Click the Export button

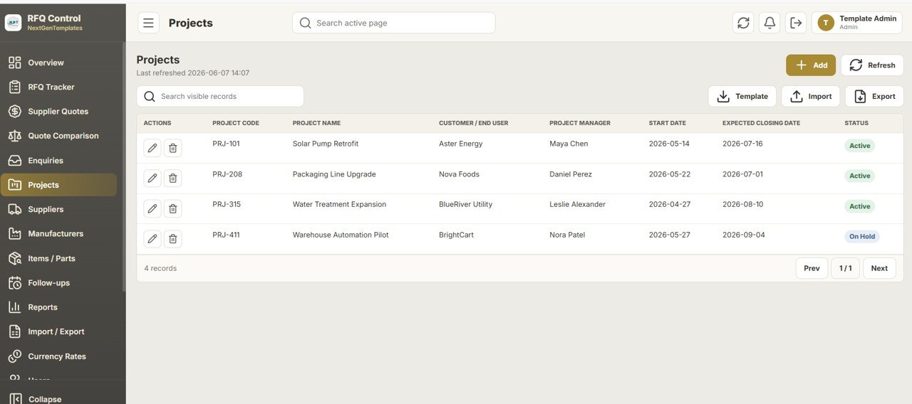tap(874, 97)
